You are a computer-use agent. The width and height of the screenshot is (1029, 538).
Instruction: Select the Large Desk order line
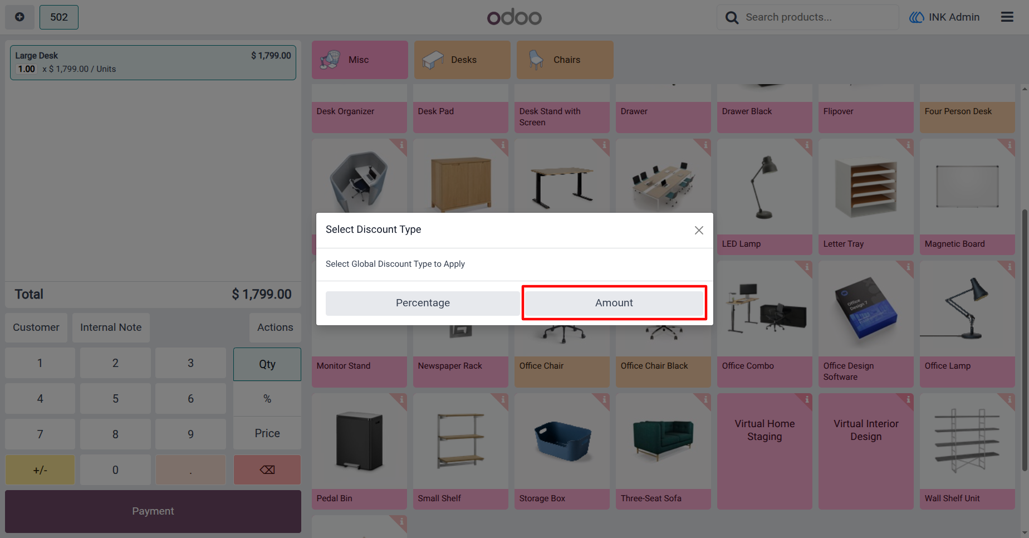click(x=153, y=62)
